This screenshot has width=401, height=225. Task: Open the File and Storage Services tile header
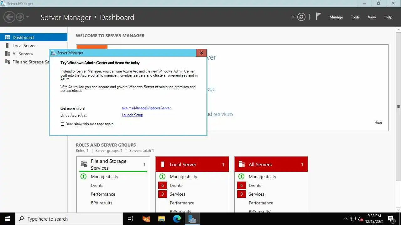pos(113,164)
